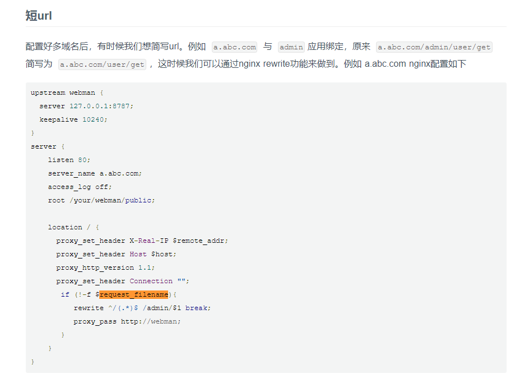Click the line upstream webman {

click(67, 93)
